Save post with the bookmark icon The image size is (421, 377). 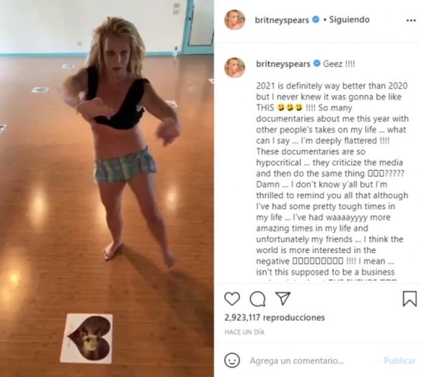409,299
